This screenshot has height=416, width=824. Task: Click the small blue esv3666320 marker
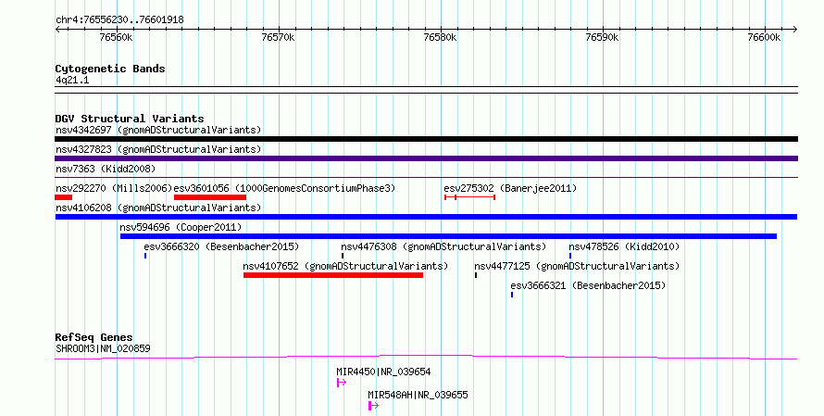coord(145,256)
